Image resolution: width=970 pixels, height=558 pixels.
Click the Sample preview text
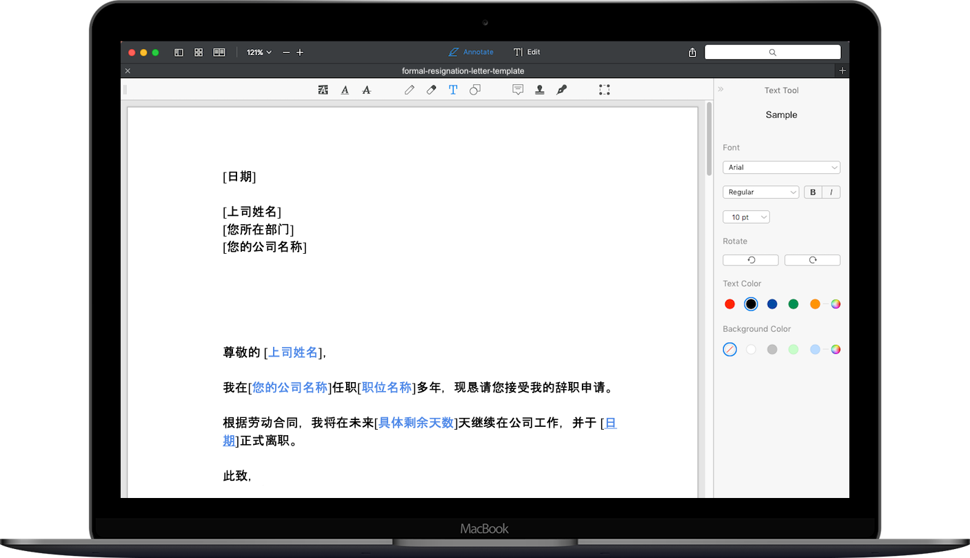coord(781,115)
